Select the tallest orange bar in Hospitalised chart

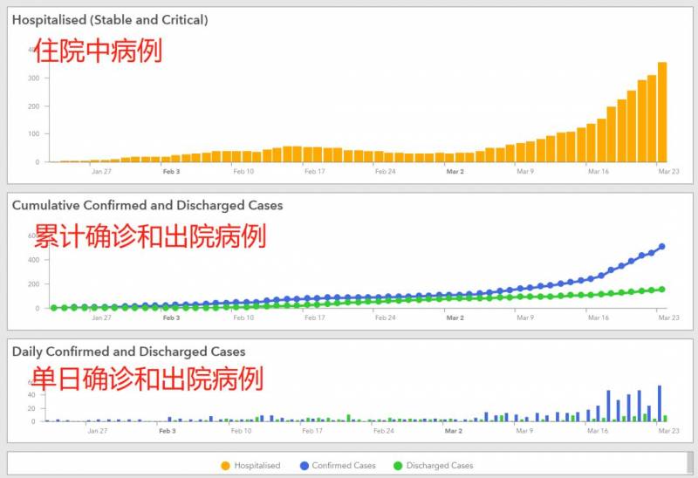tap(662, 112)
